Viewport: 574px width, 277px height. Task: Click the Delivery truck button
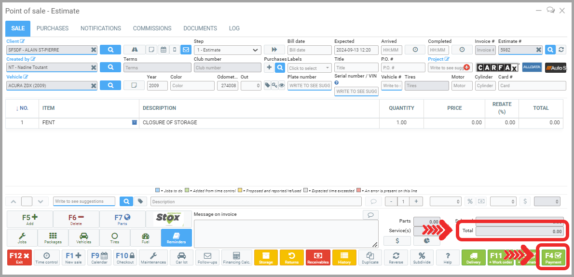click(473, 257)
